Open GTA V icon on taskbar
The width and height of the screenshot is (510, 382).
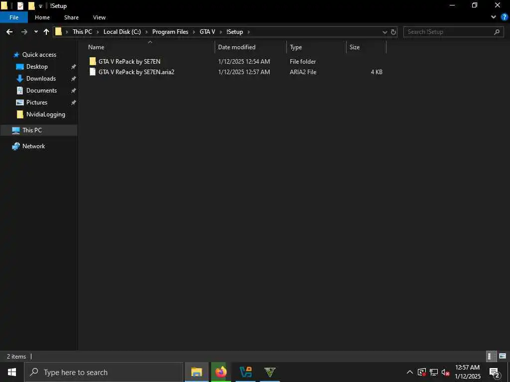269,372
